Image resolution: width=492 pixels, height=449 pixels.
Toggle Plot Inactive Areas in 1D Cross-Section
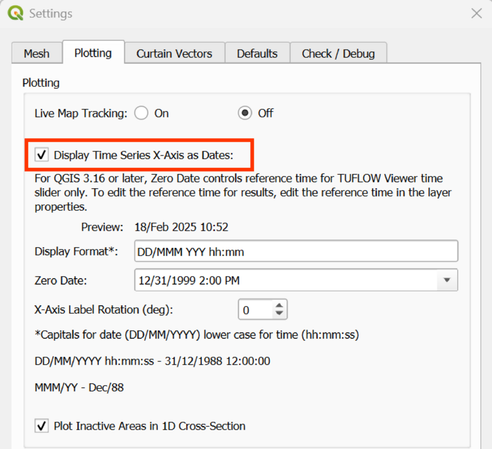click(42, 426)
